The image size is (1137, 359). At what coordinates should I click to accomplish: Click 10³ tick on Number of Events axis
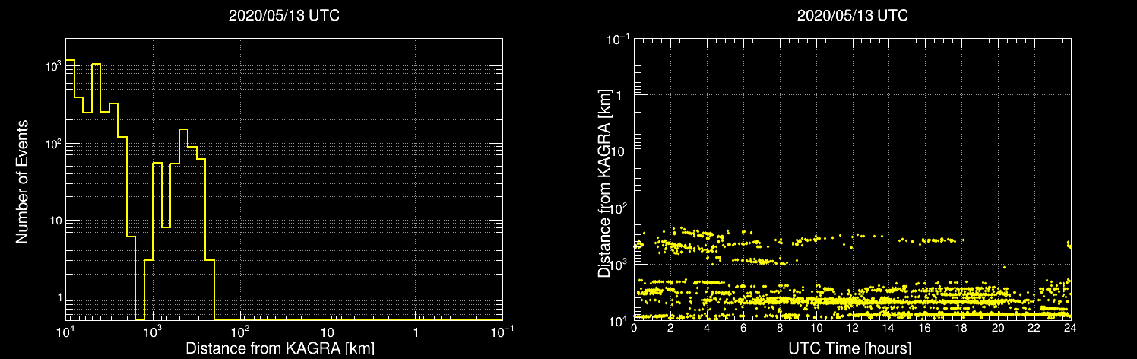point(52,65)
